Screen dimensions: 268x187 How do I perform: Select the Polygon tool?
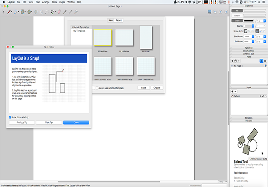(x=36, y=12)
